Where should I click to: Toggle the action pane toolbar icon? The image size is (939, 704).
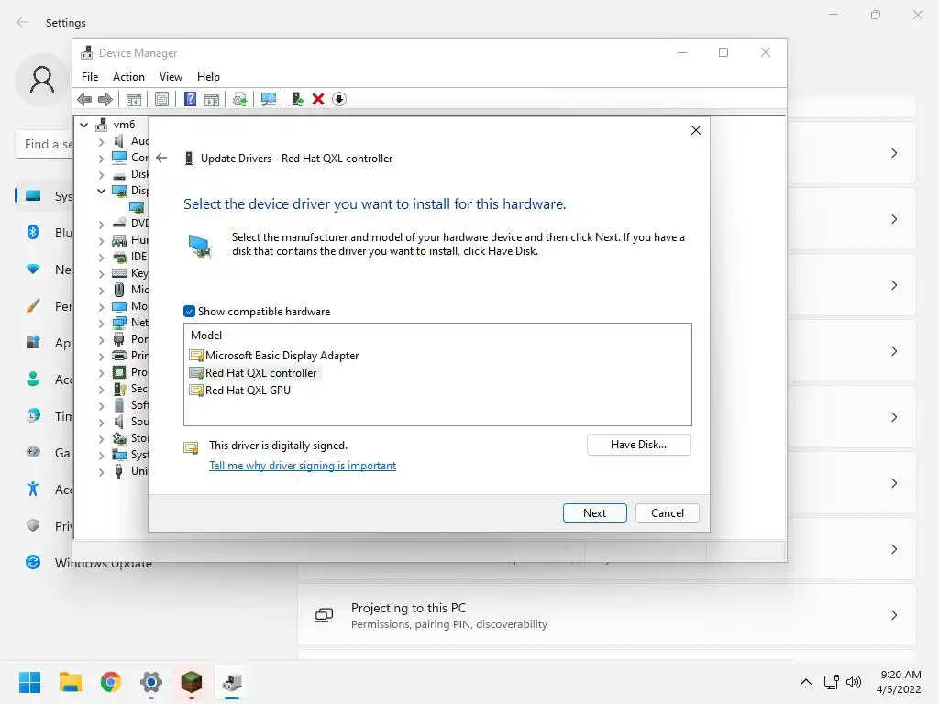point(212,99)
